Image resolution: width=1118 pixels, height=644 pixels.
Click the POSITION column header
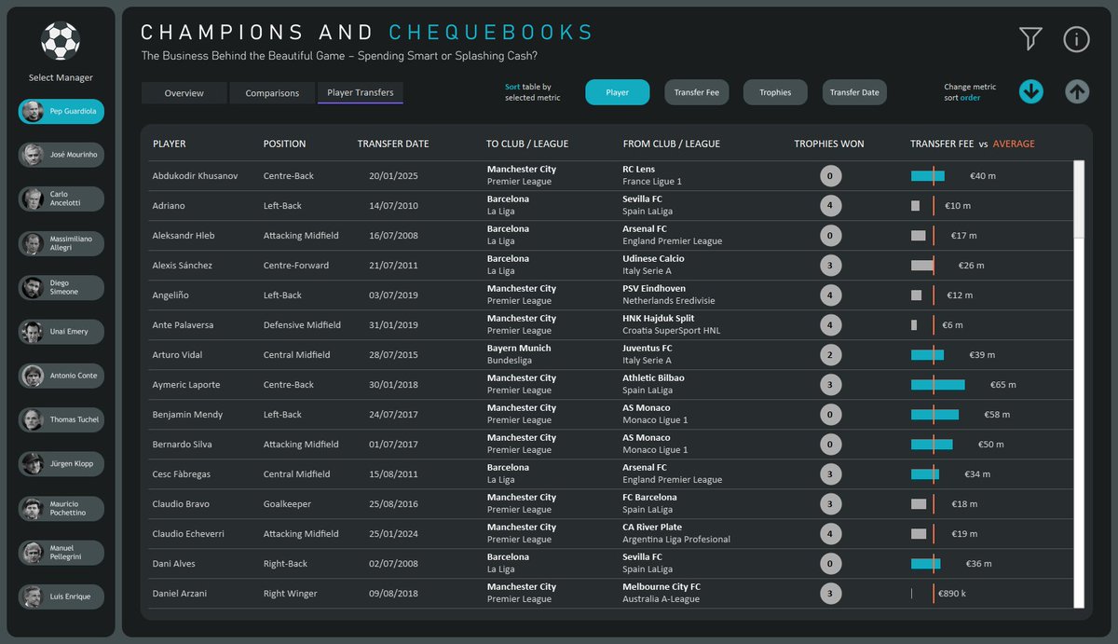pos(284,144)
